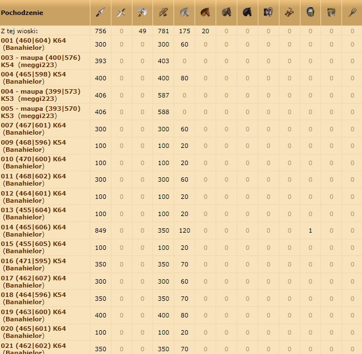
Task: Open Banahielor profile under village 019
Action: pos(23,319)
